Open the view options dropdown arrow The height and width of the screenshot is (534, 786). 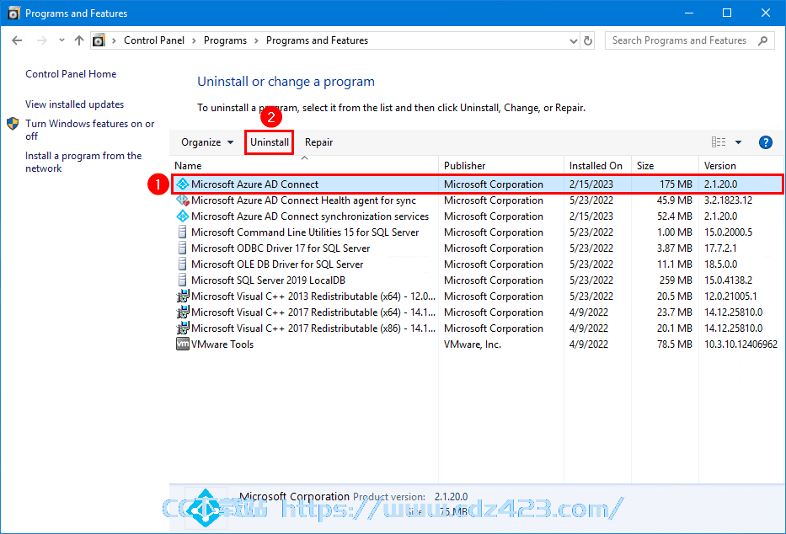pyautogui.click(x=738, y=142)
